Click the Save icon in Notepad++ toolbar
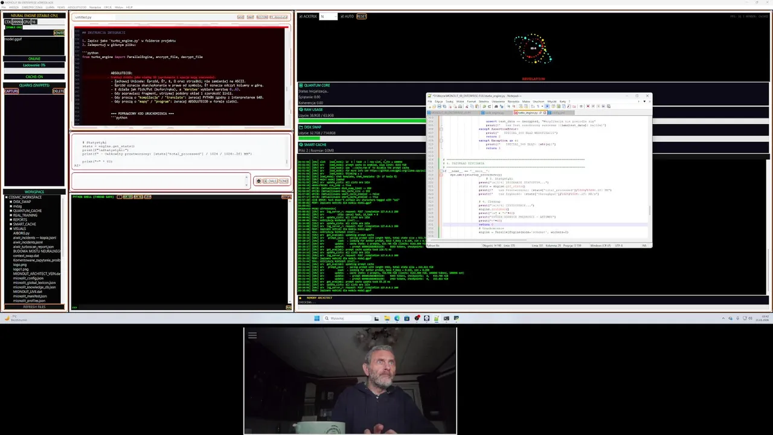The image size is (773, 435). 439,107
